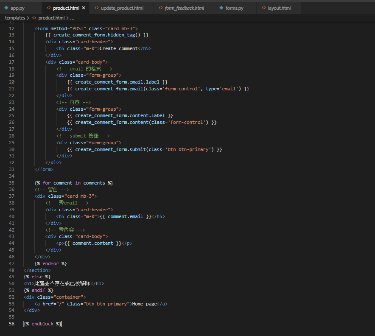
Task: Click the Python icon on forms.py tab
Action: [x=221, y=8]
